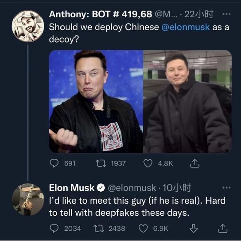Like Elon Musk's reply with 6.9K likes

pyautogui.click(x=143, y=229)
